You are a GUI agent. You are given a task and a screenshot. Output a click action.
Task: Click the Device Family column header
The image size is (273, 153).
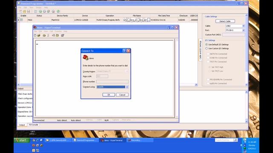pos(62,16)
